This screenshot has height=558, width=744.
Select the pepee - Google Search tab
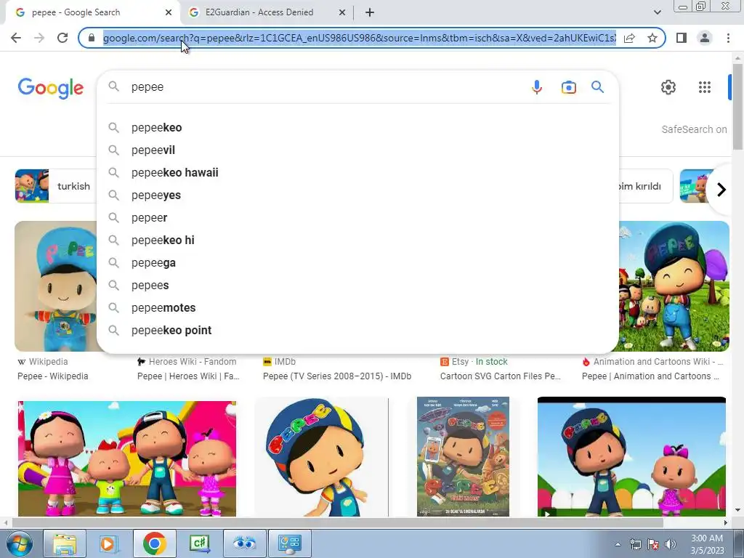point(92,12)
